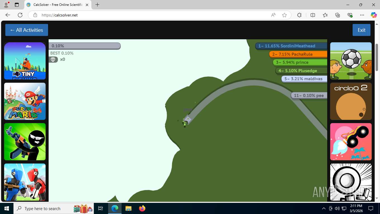Image resolution: width=380 pixels, height=214 pixels.
Task: Toggle Split screen icon
Action: pyautogui.click(x=313, y=15)
